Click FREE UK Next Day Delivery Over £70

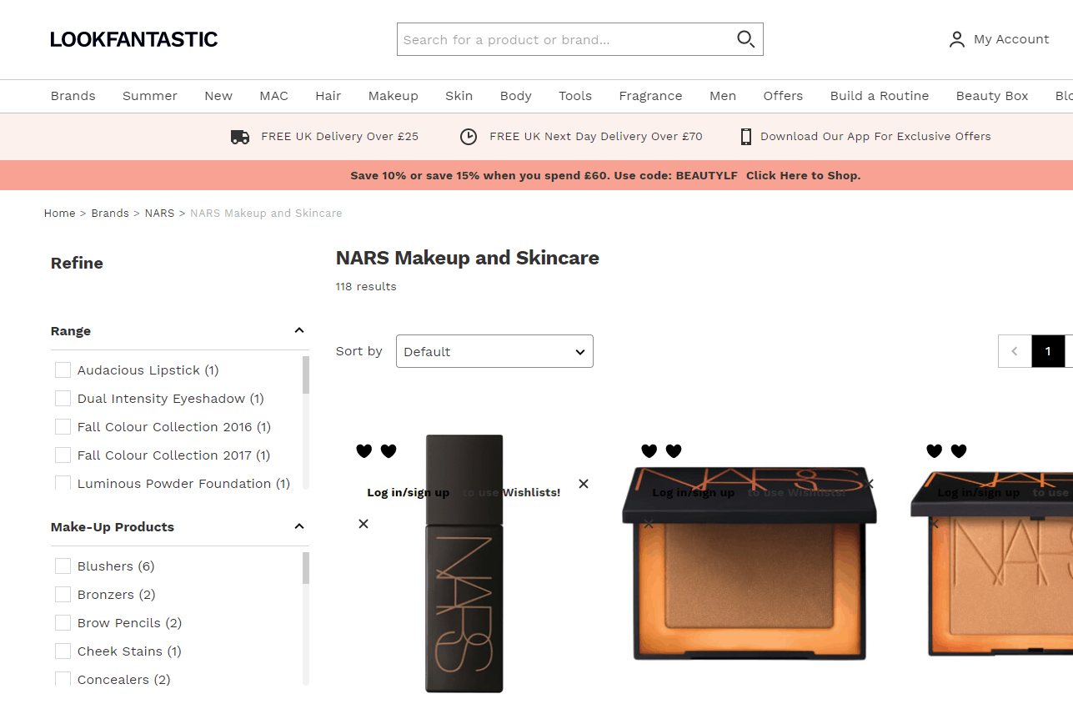[596, 137]
